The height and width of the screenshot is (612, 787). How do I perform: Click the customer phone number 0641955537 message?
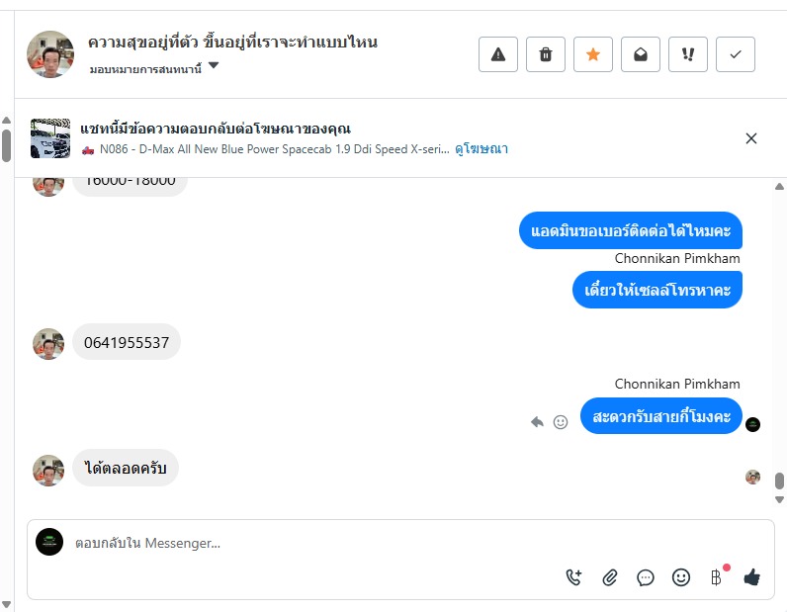coord(127,343)
